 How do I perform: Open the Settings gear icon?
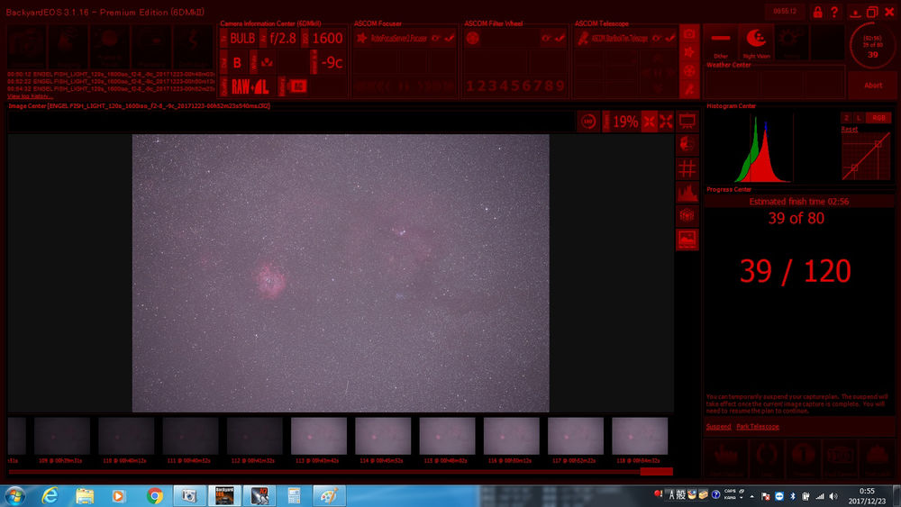pos(791,42)
